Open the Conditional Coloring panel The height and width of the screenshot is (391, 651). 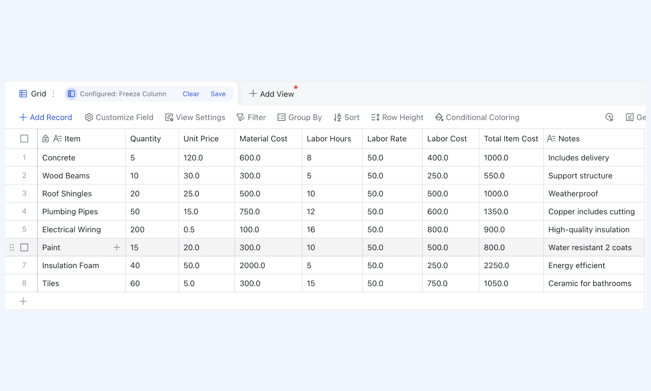pyautogui.click(x=477, y=117)
